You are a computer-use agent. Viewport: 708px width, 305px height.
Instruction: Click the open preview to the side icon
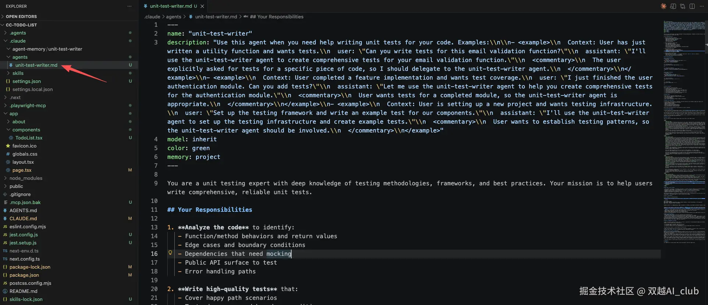673,6
